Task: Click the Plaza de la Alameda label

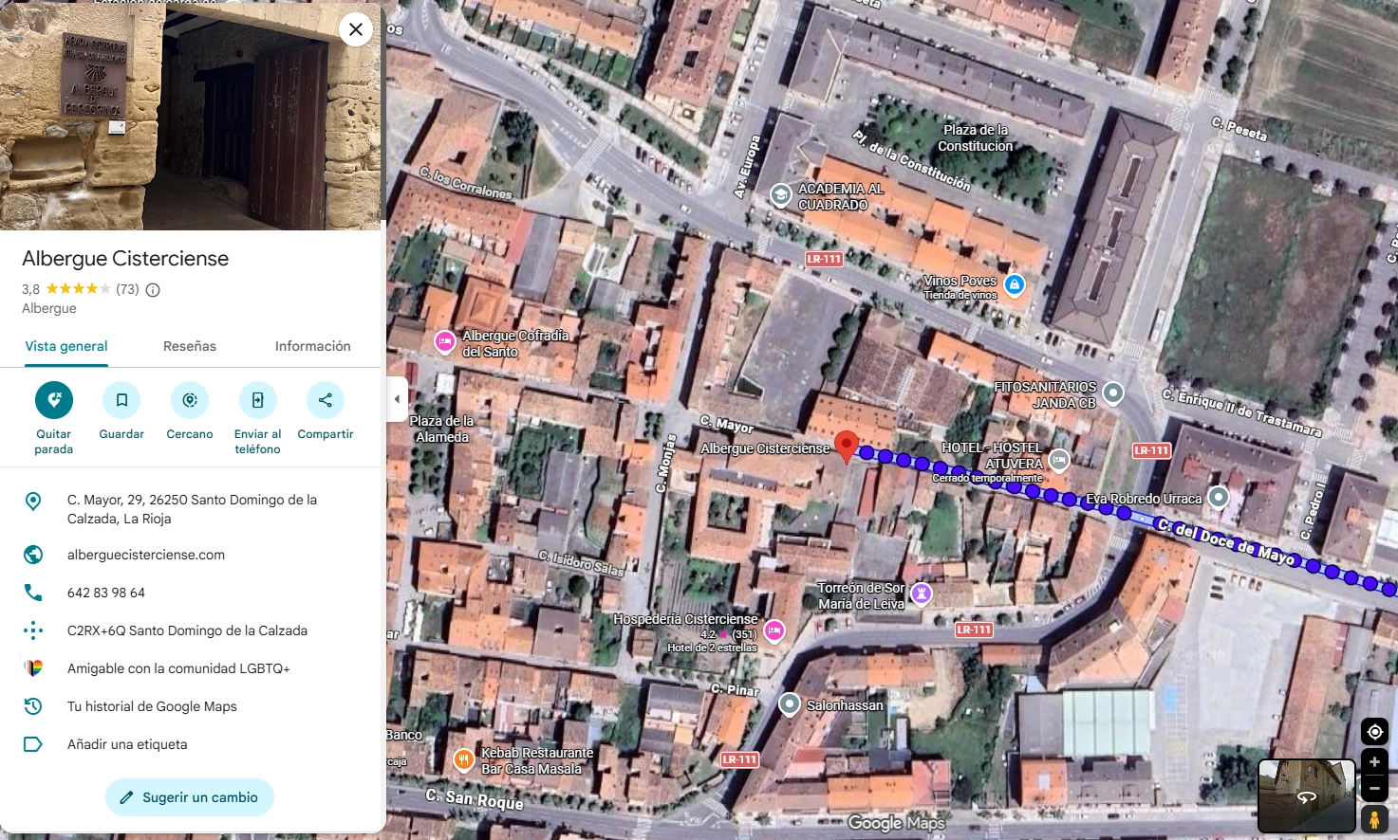Action: (441, 429)
